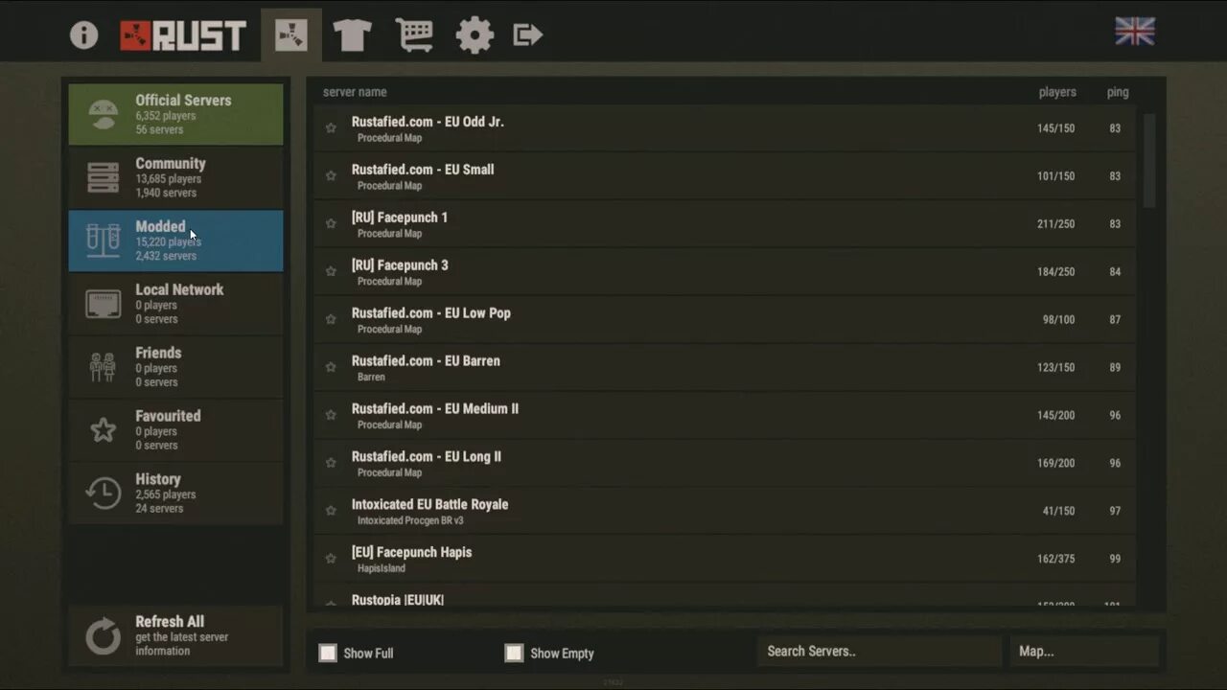Select Rustafied.com - EU Odd Jr. server
The width and height of the screenshot is (1227, 690).
725,128
